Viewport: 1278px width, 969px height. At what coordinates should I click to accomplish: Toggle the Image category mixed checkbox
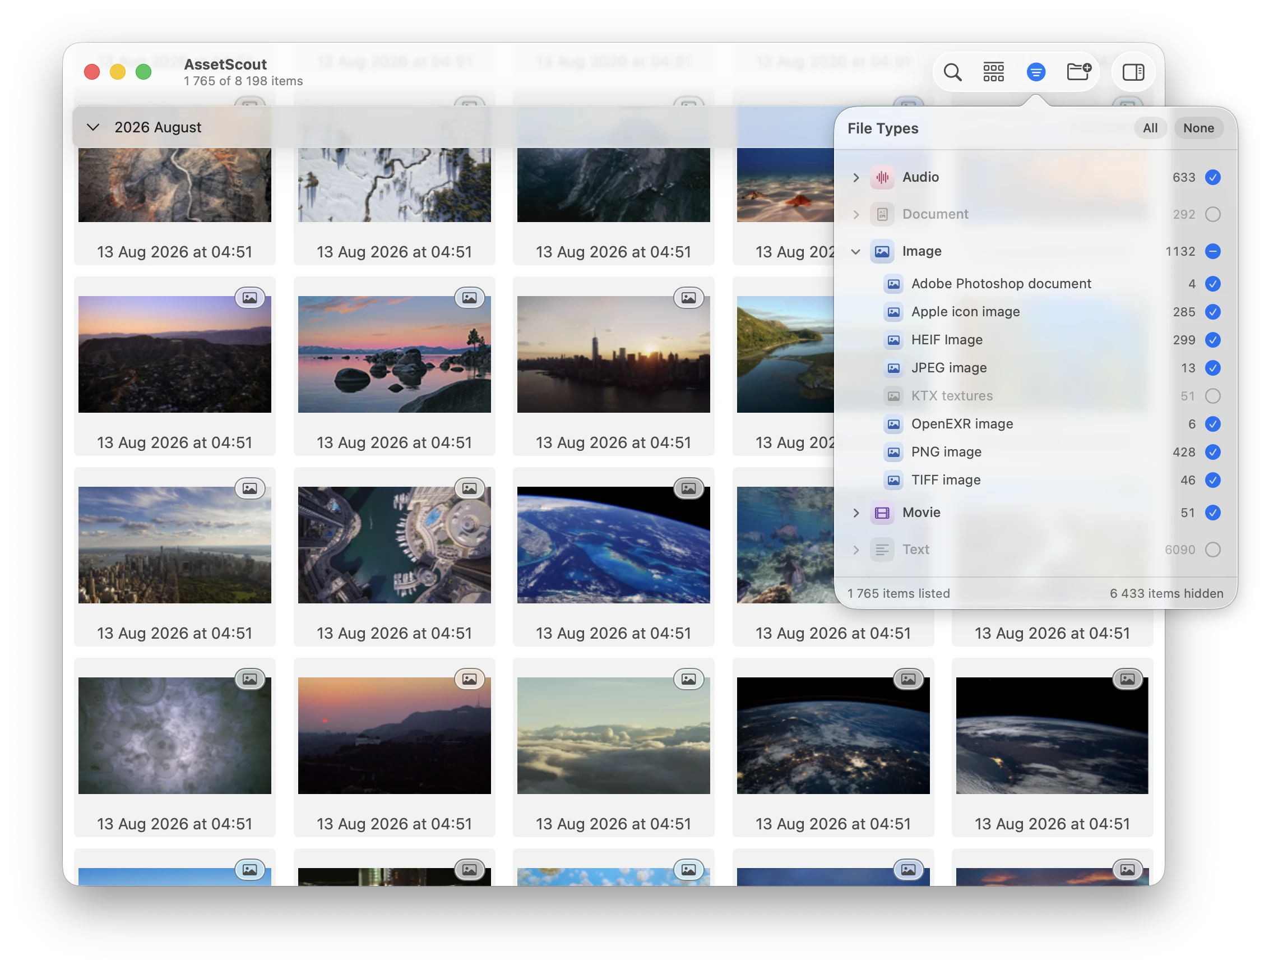point(1213,251)
